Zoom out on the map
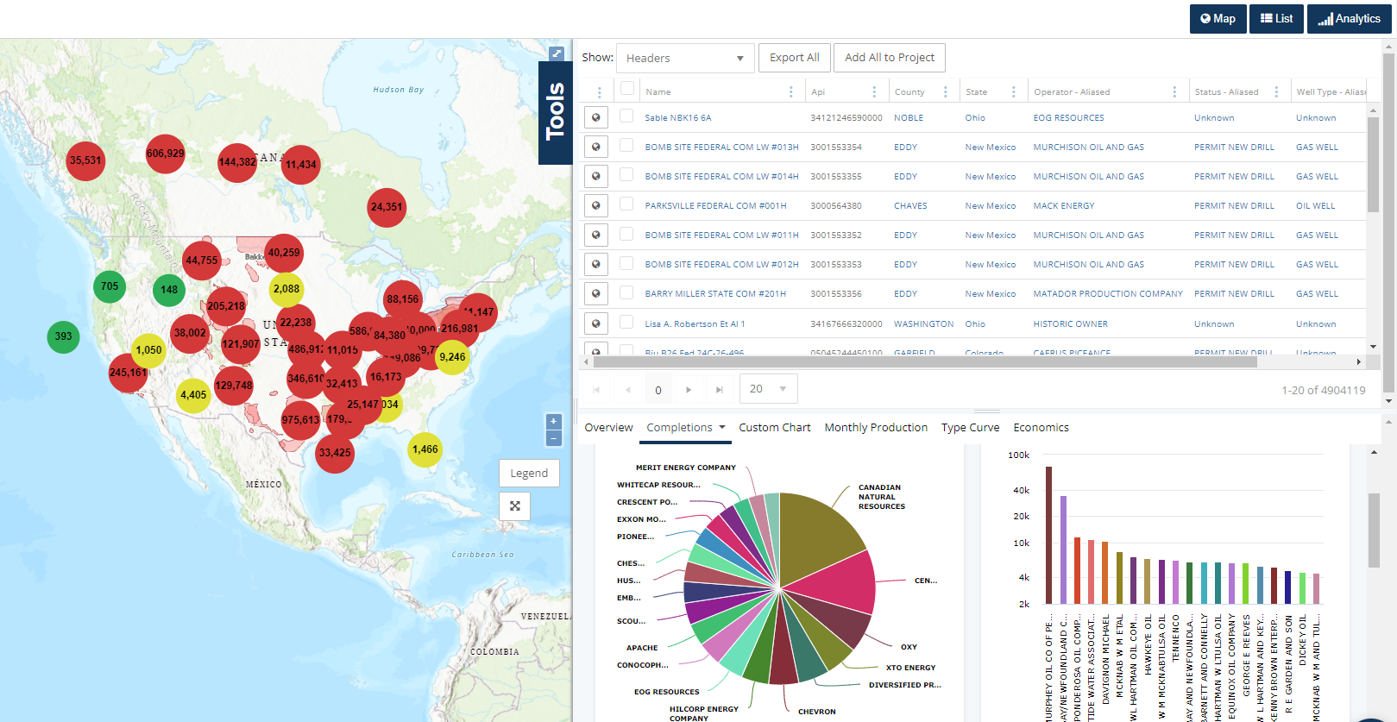 click(554, 438)
